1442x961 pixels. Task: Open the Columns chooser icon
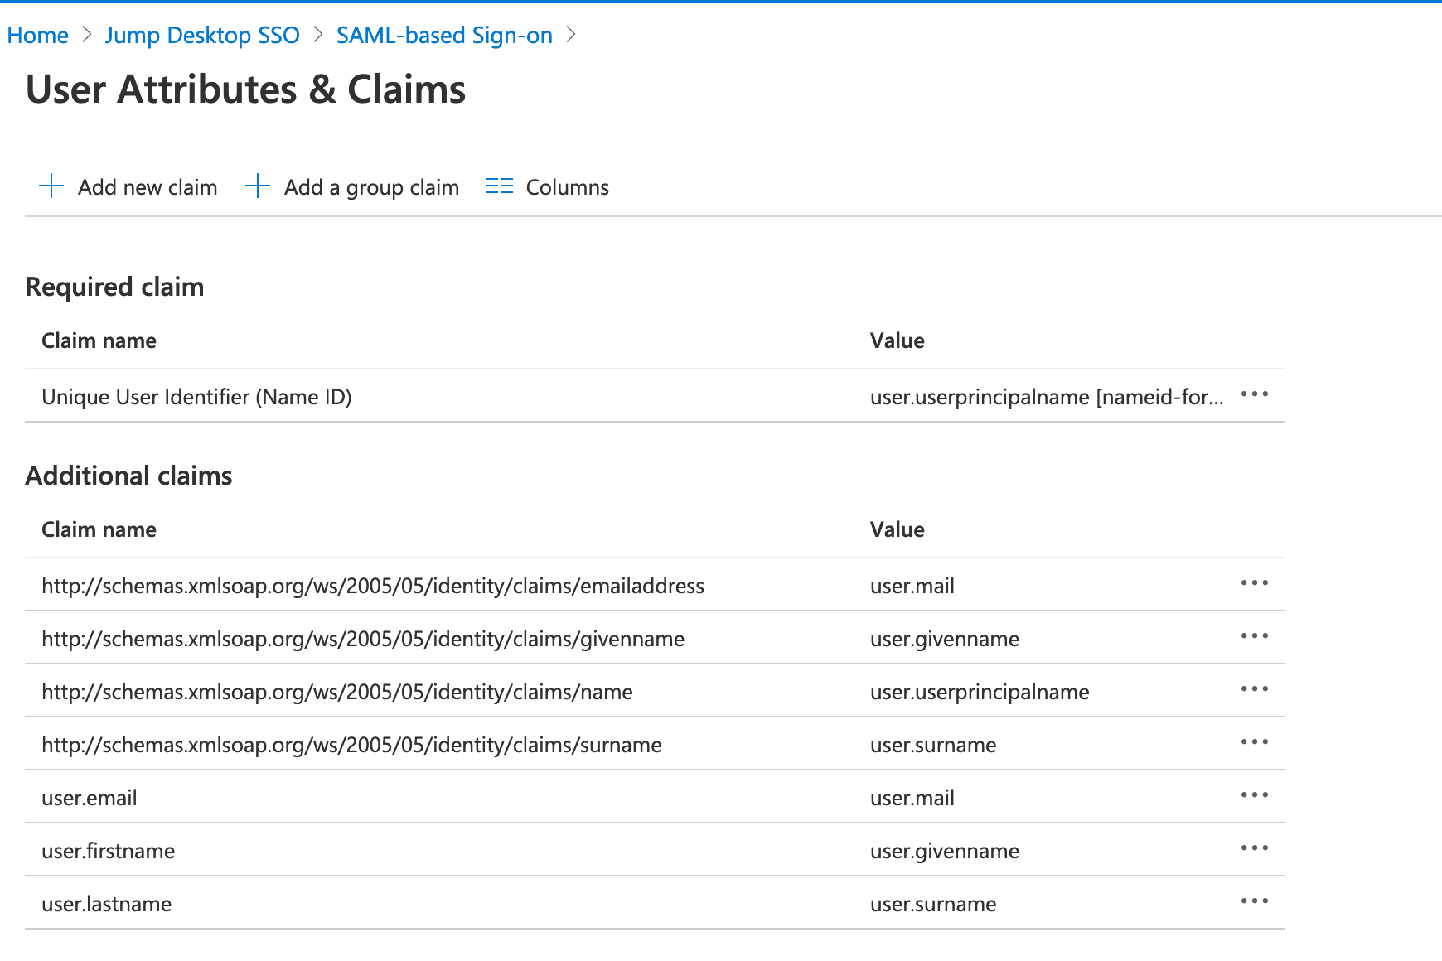coord(500,186)
